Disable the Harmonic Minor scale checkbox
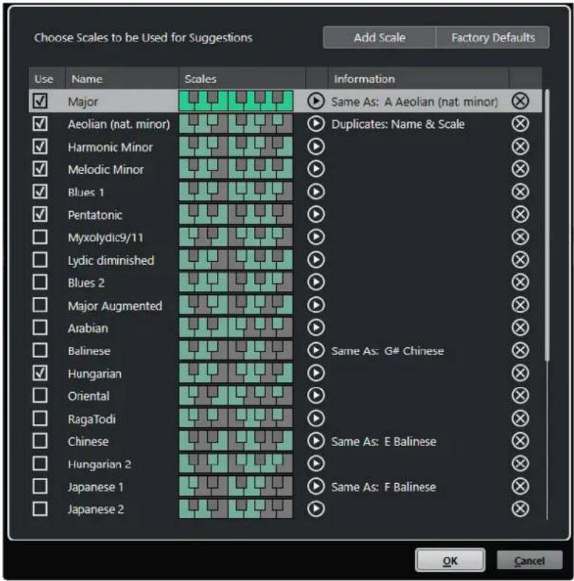This screenshot has height=581, width=574. coord(40,146)
